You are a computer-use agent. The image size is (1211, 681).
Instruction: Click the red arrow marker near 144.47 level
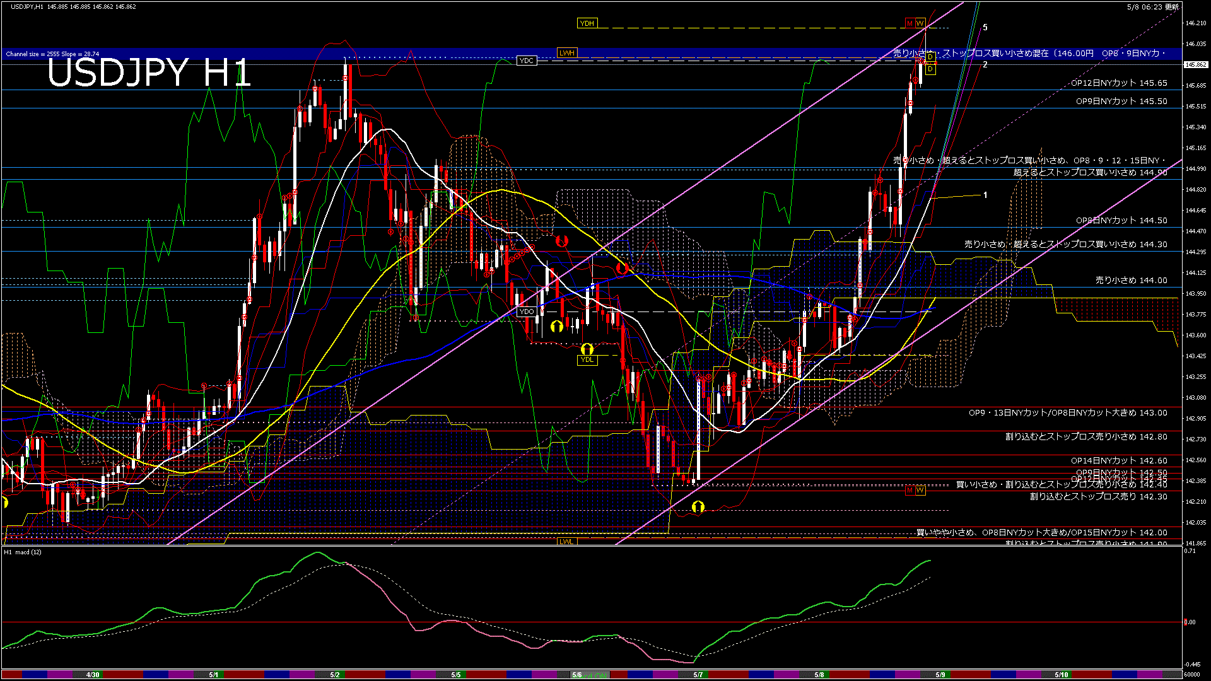tap(561, 240)
